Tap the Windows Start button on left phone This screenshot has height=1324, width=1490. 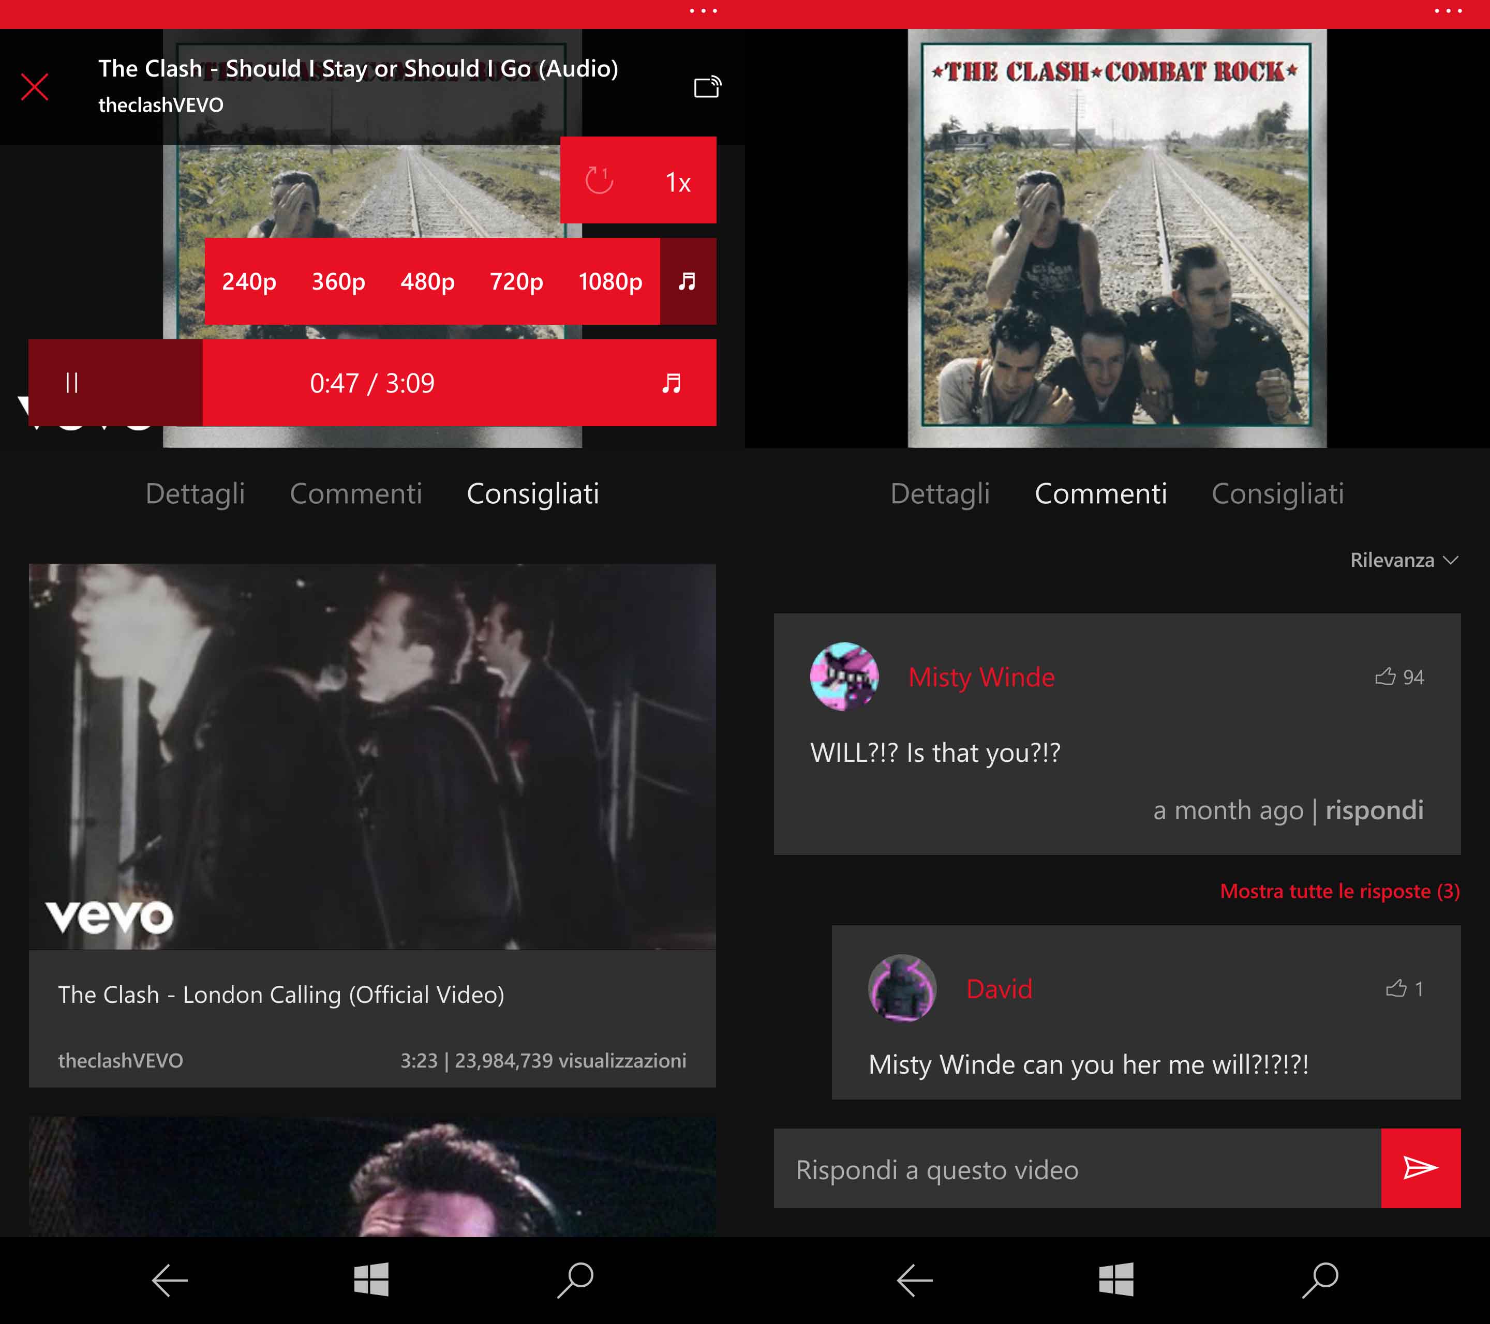pos(371,1280)
